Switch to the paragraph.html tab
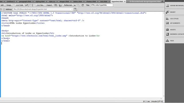Screen dimensions: 184x103 (x=25, y=1)
